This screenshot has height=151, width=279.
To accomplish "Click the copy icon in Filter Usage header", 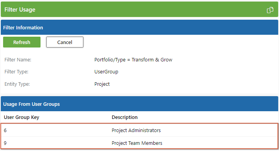I will tap(270, 10).
